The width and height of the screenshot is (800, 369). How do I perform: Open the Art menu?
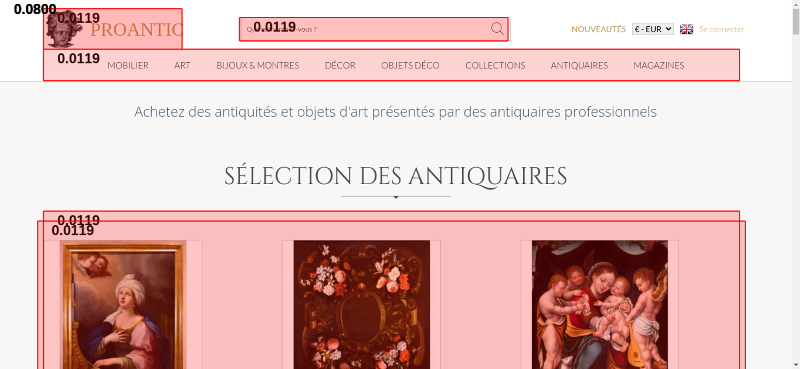coord(182,66)
